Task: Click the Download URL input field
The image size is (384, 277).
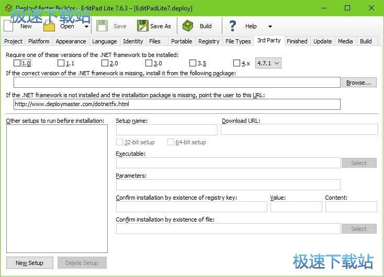Action: (x=299, y=130)
